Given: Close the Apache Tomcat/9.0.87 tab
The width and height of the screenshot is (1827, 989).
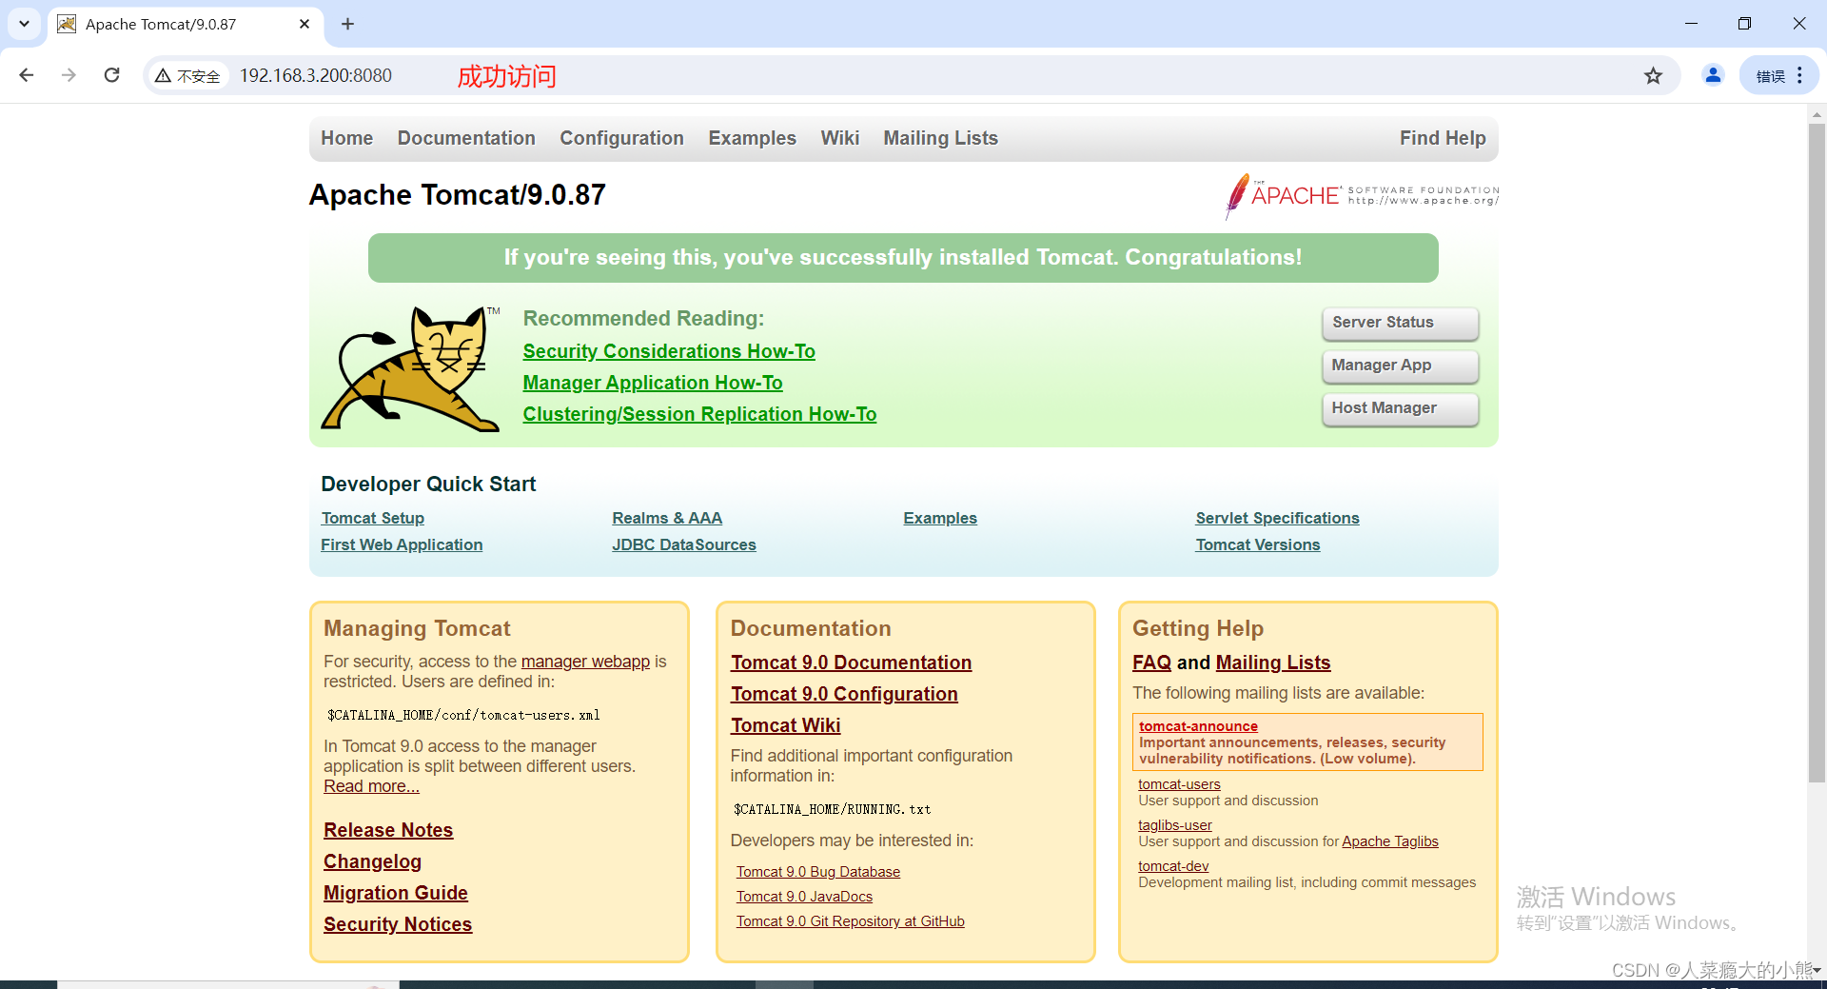Looking at the screenshot, I should 304,24.
